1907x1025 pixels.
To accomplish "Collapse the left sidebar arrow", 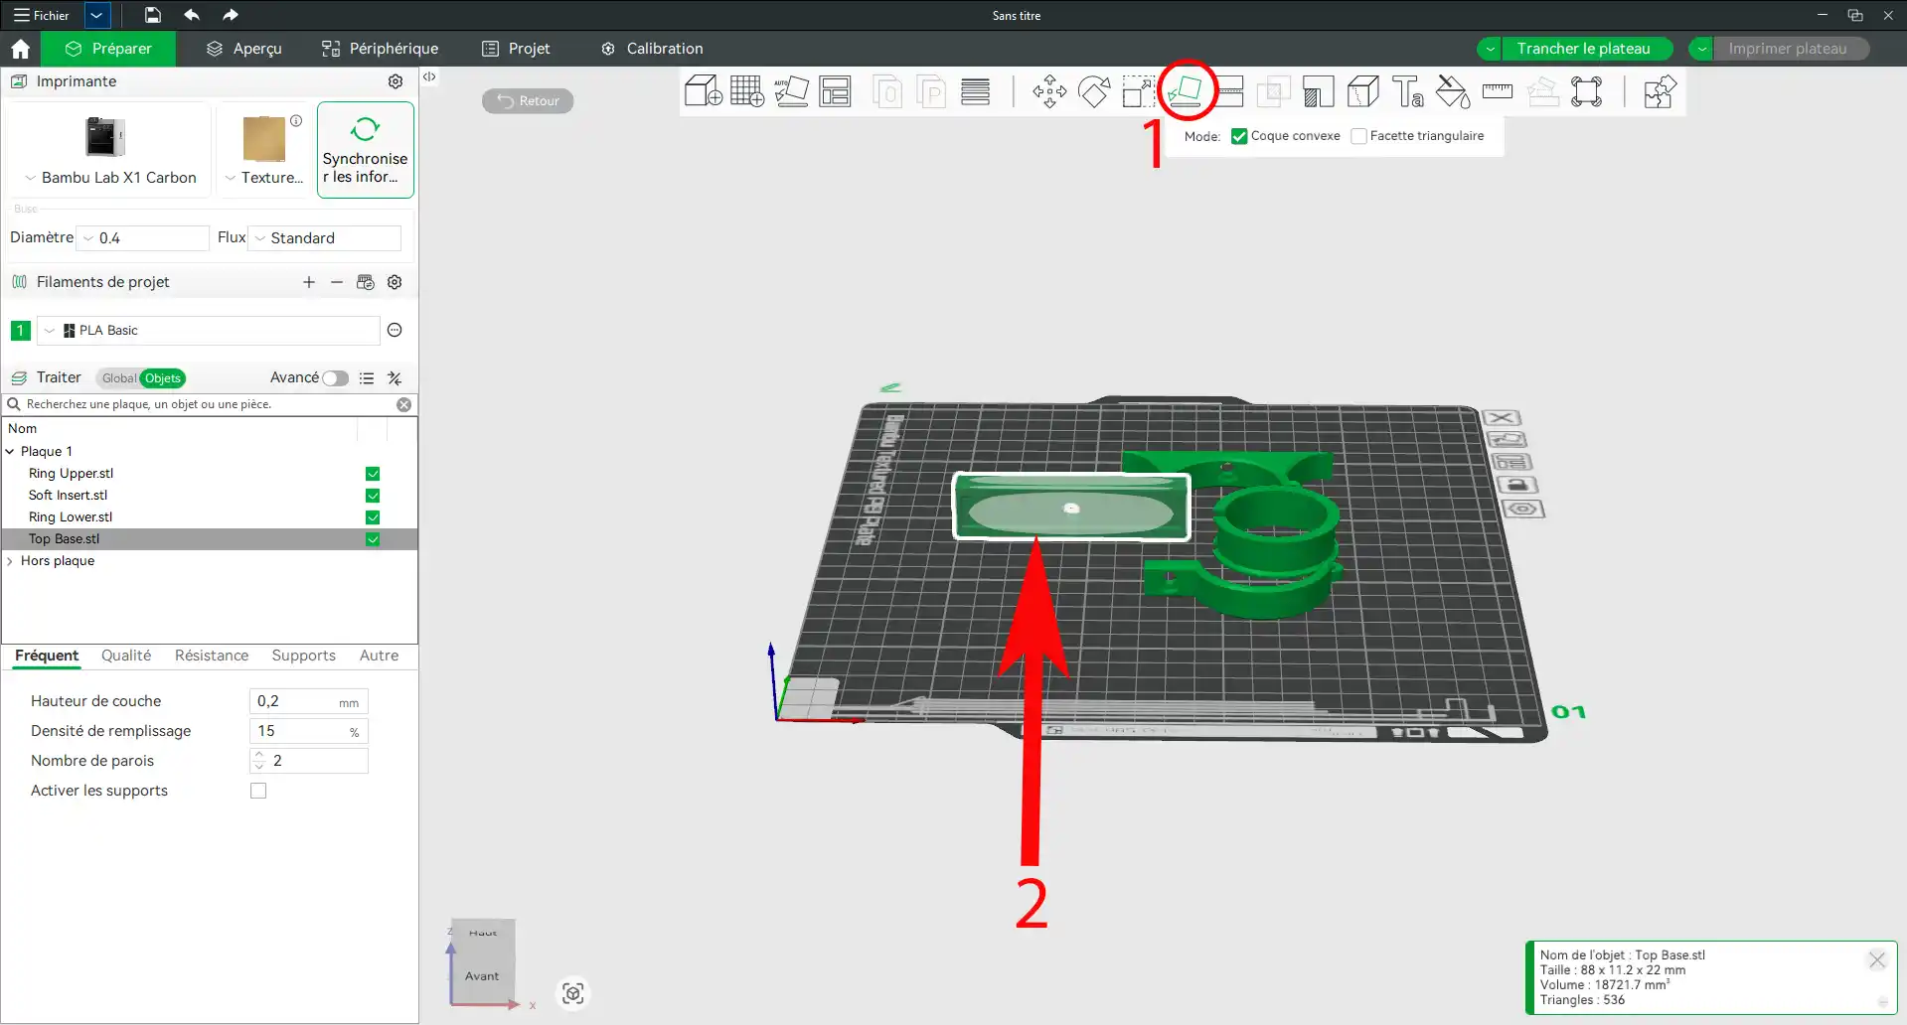I will coord(429,76).
